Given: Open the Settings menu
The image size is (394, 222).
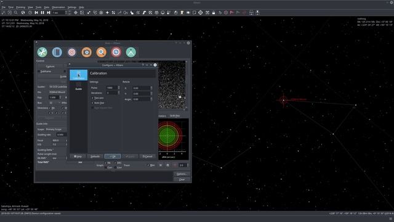Looking at the screenshot, I should [72, 7].
